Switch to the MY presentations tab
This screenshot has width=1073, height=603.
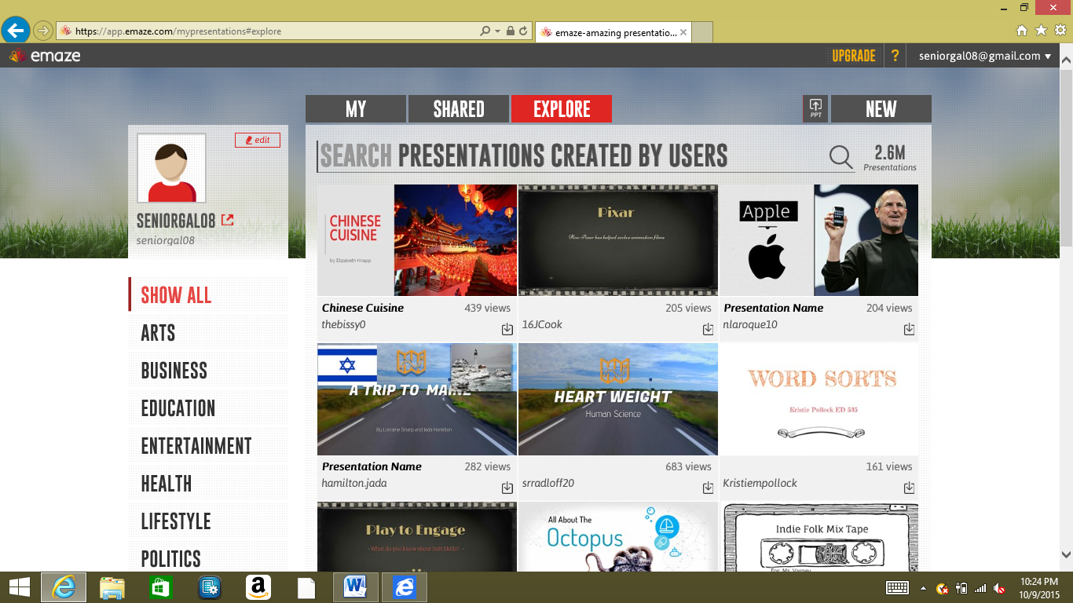[356, 109]
